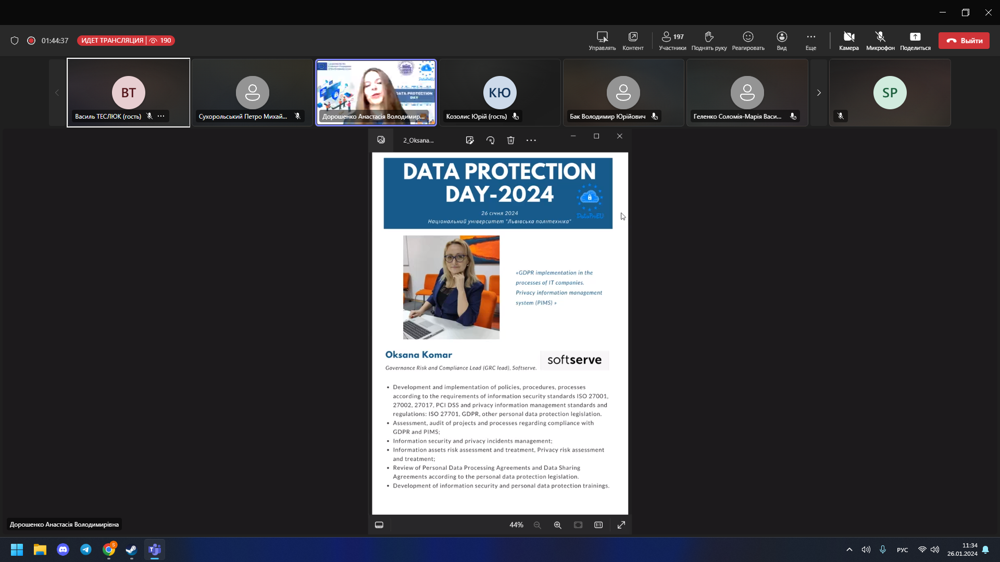This screenshot has height=562, width=1000.
Task: Click the Share content button
Action: 915,41
